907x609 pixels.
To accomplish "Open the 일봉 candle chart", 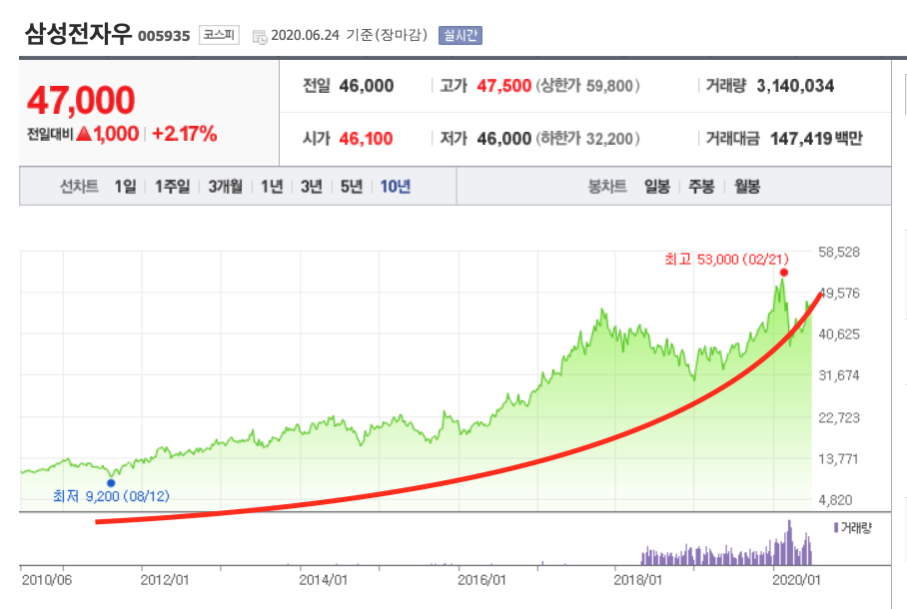I will point(657,187).
